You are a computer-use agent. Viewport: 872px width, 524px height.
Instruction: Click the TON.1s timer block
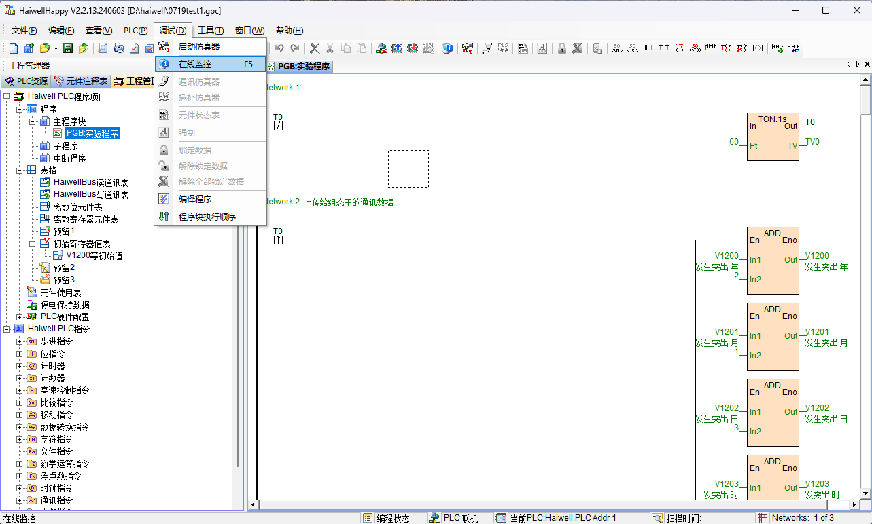(773, 136)
